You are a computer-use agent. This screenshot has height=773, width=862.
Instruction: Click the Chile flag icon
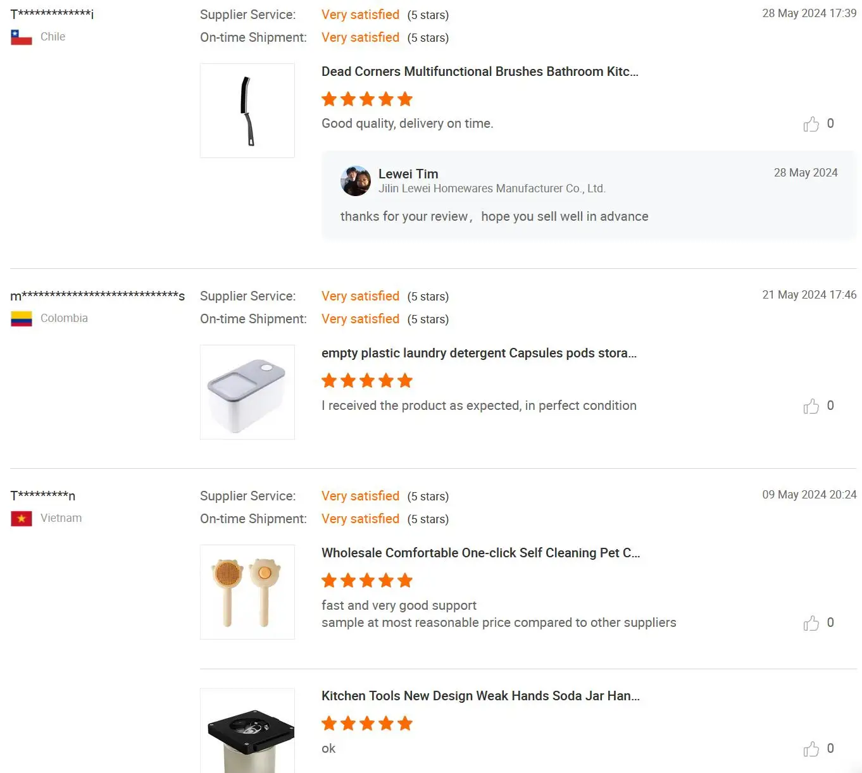(x=22, y=37)
